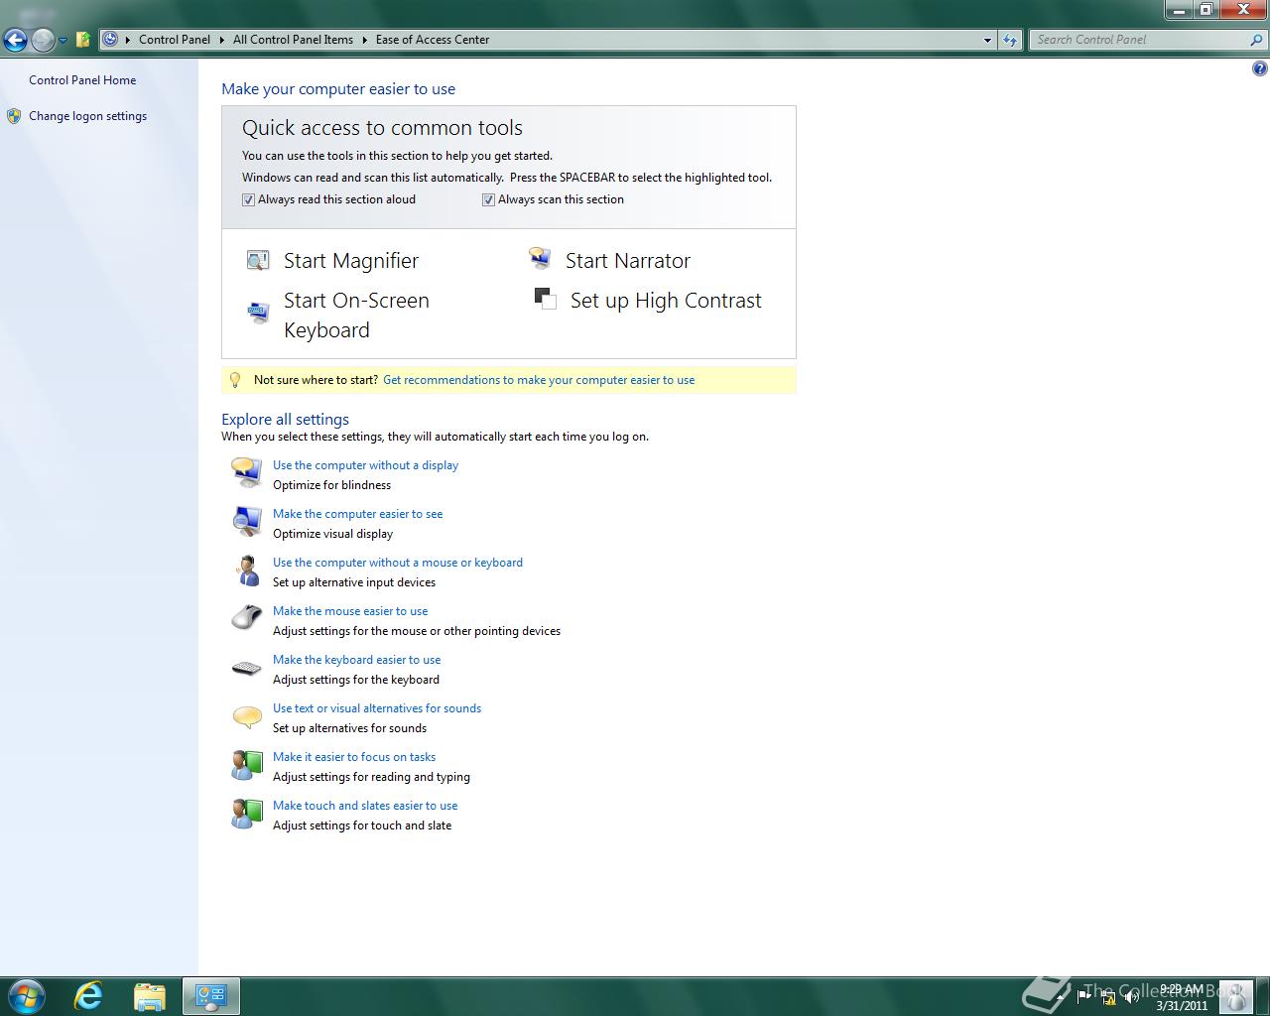Click the On-Screen Keyboard icon
The height and width of the screenshot is (1016, 1270).
point(258,314)
